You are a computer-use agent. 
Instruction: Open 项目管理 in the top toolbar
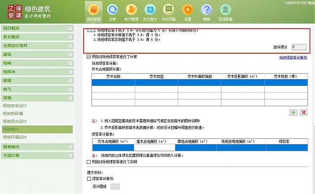point(94,12)
